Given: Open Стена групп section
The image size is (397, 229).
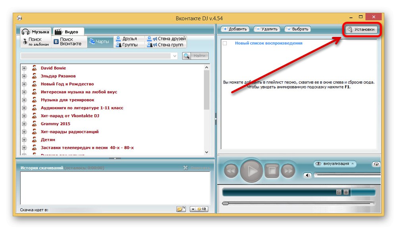Looking at the screenshot, I should point(165,45).
